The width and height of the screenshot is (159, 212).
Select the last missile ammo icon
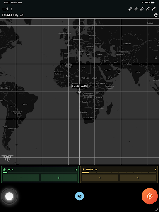coord(154,9)
